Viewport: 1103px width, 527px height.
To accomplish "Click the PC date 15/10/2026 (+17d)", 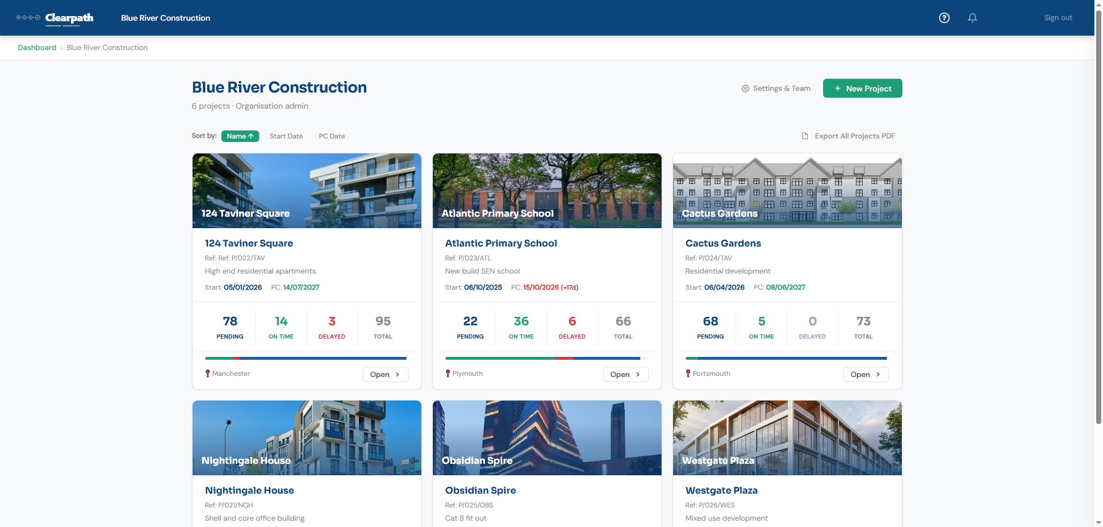I will (551, 287).
